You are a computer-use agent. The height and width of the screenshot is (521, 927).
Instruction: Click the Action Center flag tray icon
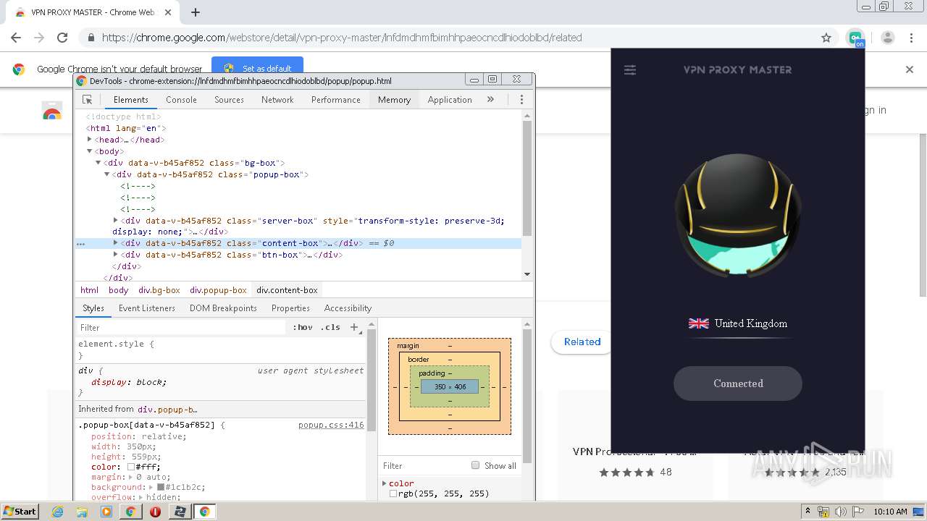click(x=858, y=512)
